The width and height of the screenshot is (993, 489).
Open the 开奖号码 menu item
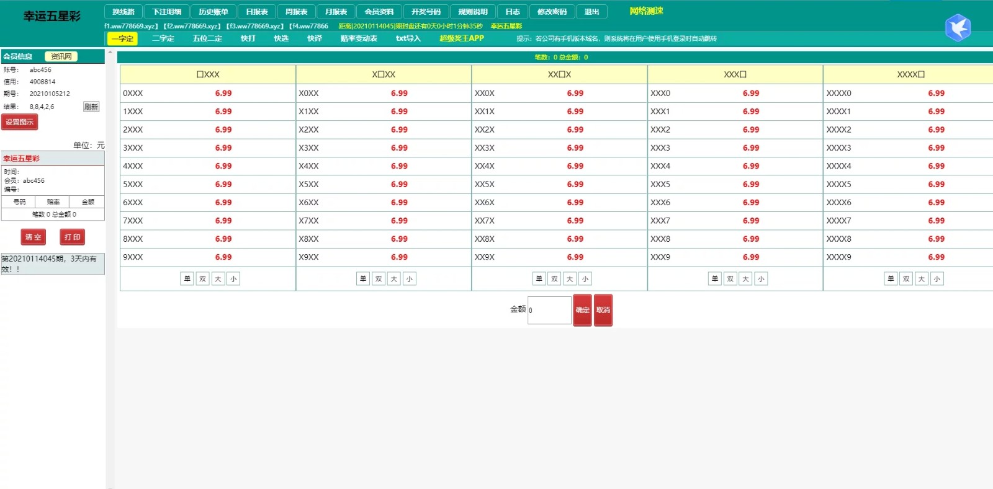click(426, 12)
